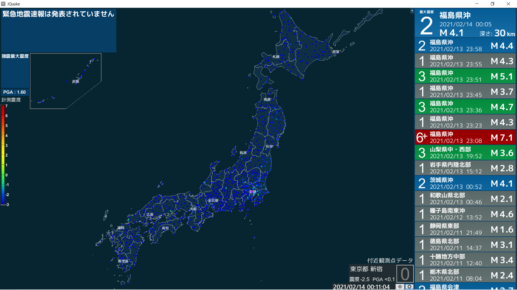The height and width of the screenshot is (290, 517).
Task: Choose the 23:51 福島県沖 M 5.1 entry
Action: coord(465,76)
